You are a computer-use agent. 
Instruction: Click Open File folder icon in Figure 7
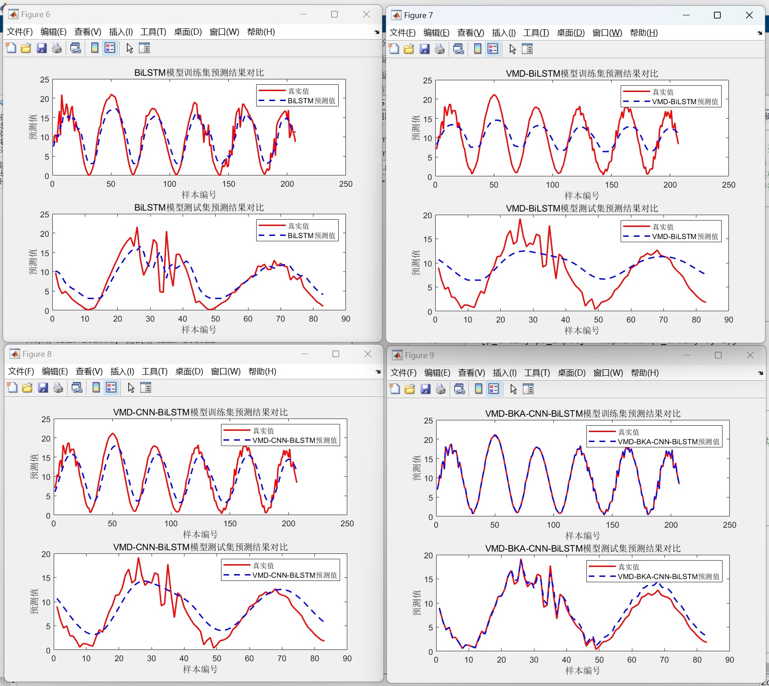point(409,49)
